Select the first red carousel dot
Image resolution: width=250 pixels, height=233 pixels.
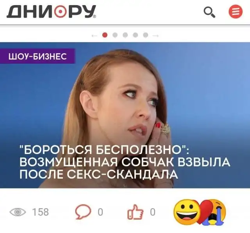pyautogui.click(x=105, y=35)
